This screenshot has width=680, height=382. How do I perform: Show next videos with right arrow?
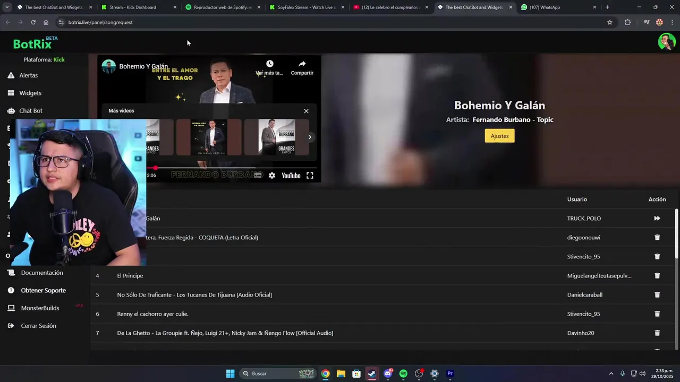310,137
